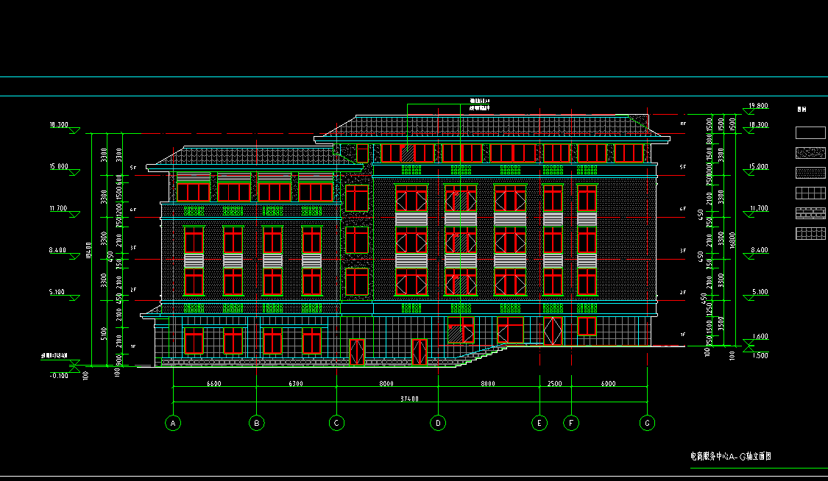This screenshot has height=481, width=828.
Task: Click the bottom stone pattern legend swatch
Action: pyautogui.click(x=810, y=233)
